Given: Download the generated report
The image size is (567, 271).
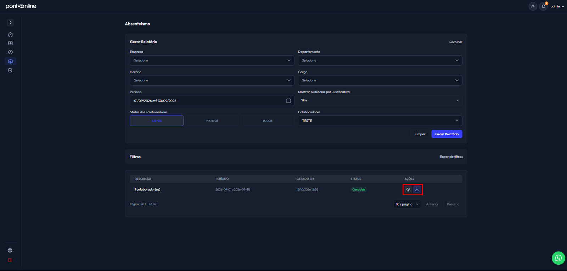Looking at the screenshot, I should coord(417,190).
